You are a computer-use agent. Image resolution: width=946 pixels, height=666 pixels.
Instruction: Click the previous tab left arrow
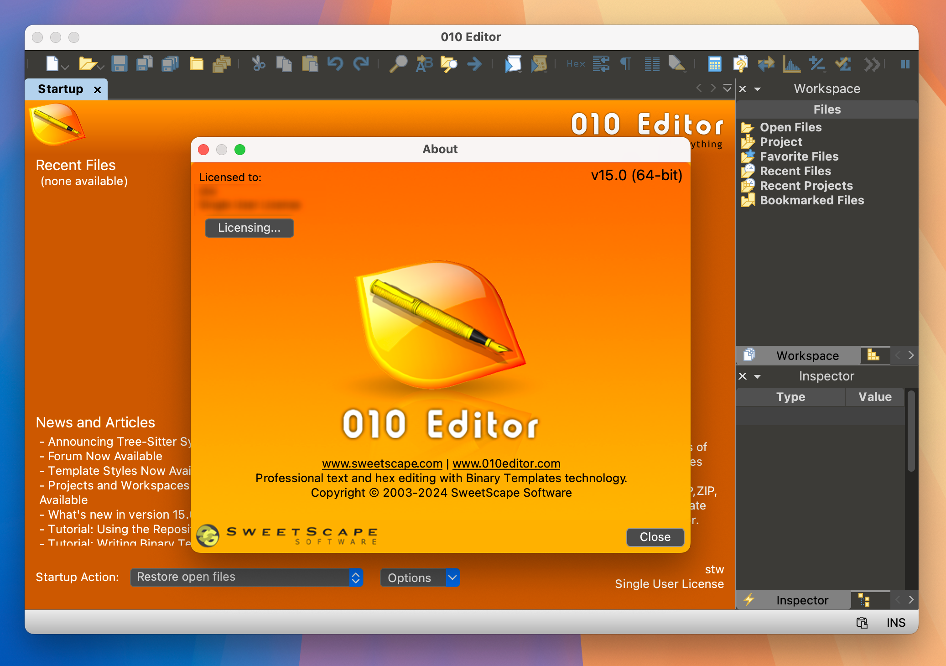pos(699,88)
